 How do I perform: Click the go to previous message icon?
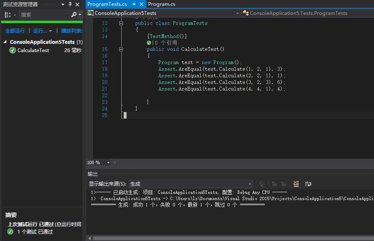275,184
